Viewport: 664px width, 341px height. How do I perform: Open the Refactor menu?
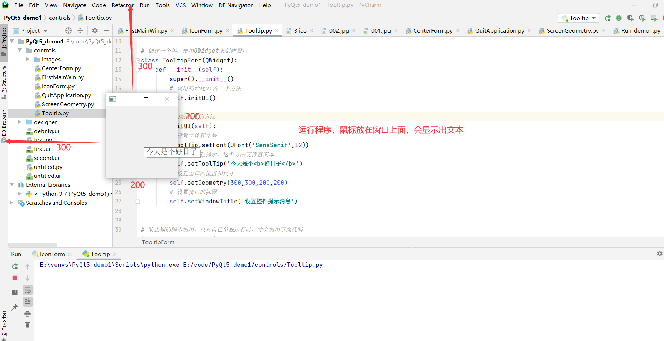(x=122, y=5)
